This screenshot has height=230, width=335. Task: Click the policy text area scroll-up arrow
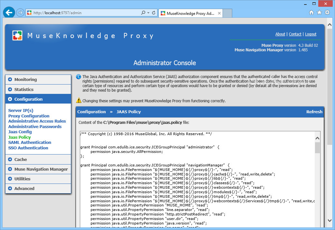318,138
